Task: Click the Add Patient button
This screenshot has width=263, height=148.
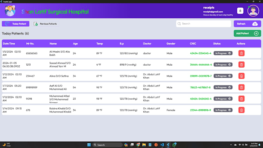Action: (247, 33)
